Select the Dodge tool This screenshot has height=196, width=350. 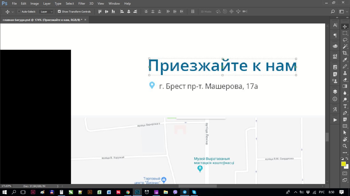pyautogui.click(x=345, y=99)
